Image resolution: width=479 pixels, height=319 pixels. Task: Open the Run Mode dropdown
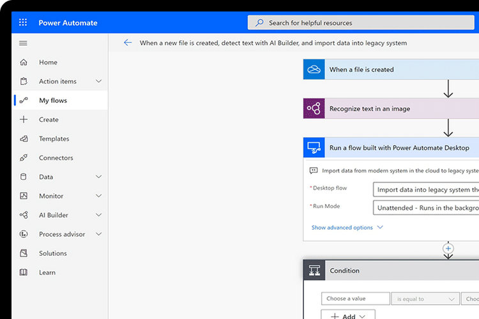[426, 208]
